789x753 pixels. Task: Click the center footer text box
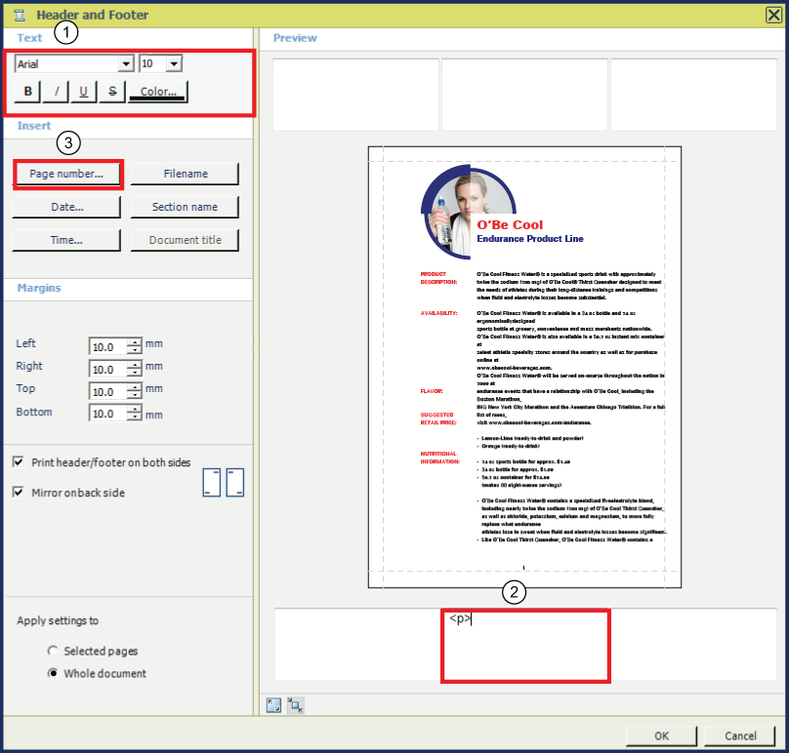click(525, 646)
